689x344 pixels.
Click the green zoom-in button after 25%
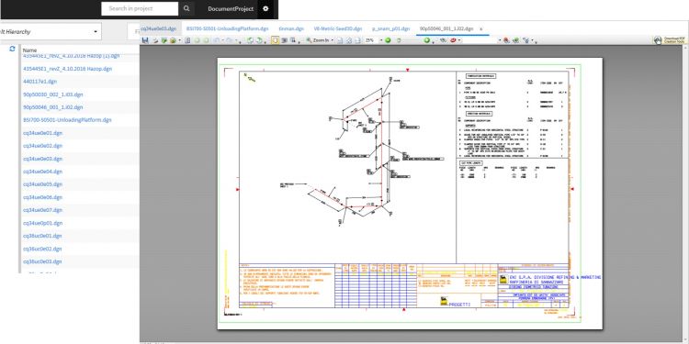point(388,40)
